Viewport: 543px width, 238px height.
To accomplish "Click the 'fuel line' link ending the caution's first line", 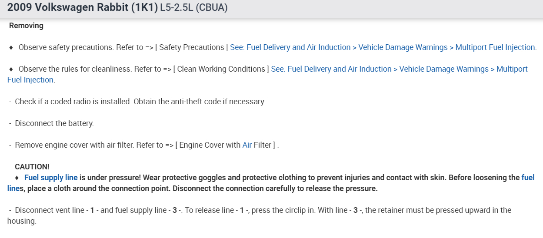I will click(x=528, y=178).
